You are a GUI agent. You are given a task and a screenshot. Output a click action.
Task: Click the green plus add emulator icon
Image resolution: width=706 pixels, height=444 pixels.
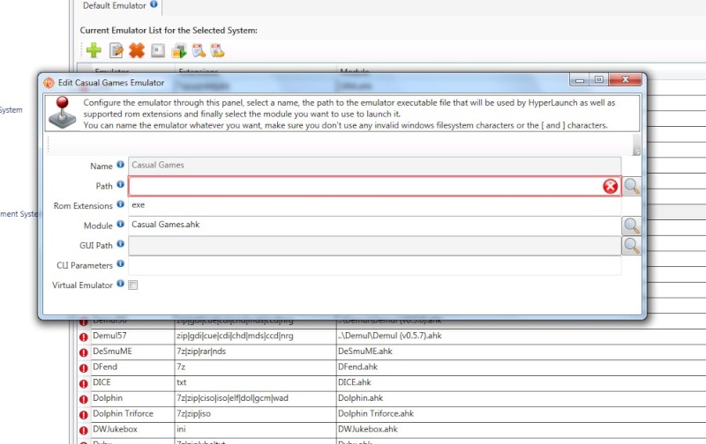(94, 50)
